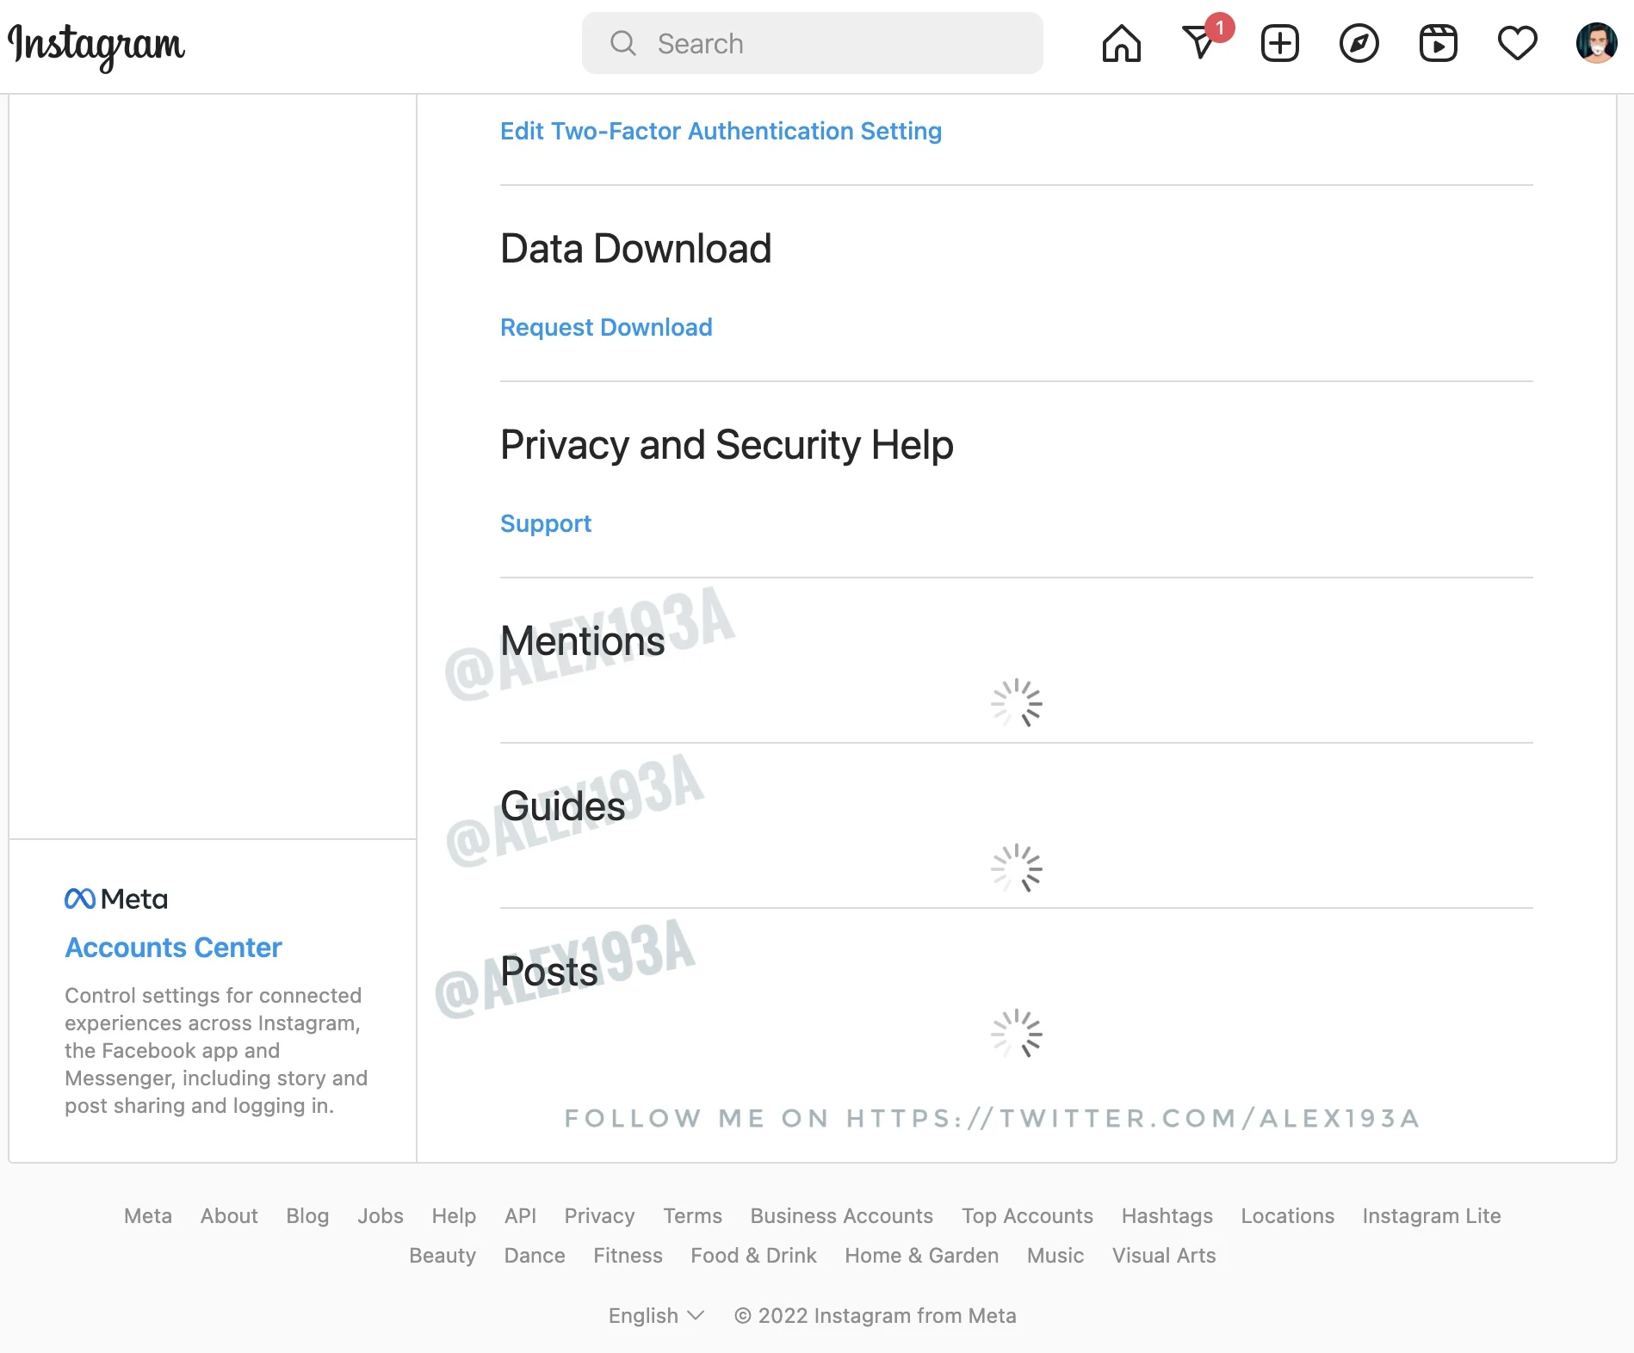
Task: Open Meta Accounts Center link
Action: pyautogui.click(x=173, y=947)
